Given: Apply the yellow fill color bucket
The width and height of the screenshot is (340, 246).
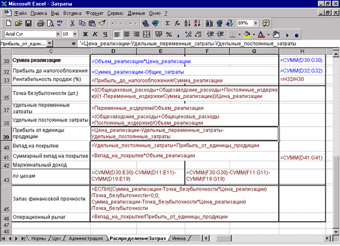Looking at the screenshot, I should [247, 34].
